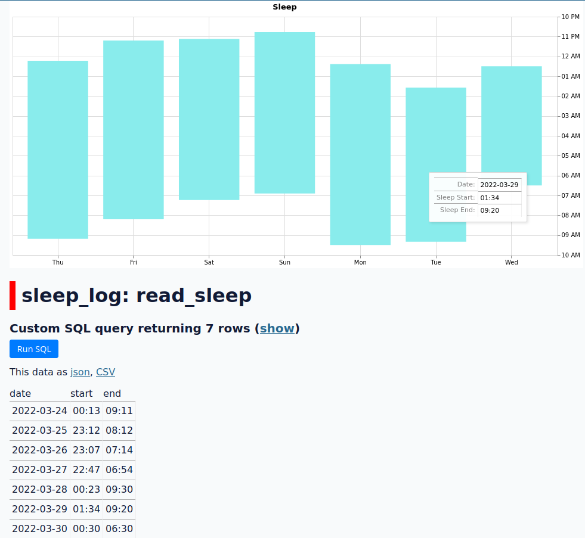
Task: Download this data as json
Action: click(x=80, y=372)
